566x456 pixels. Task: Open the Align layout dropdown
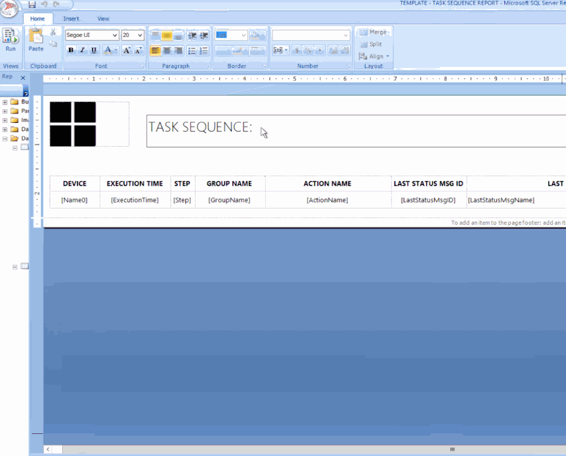click(375, 56)
